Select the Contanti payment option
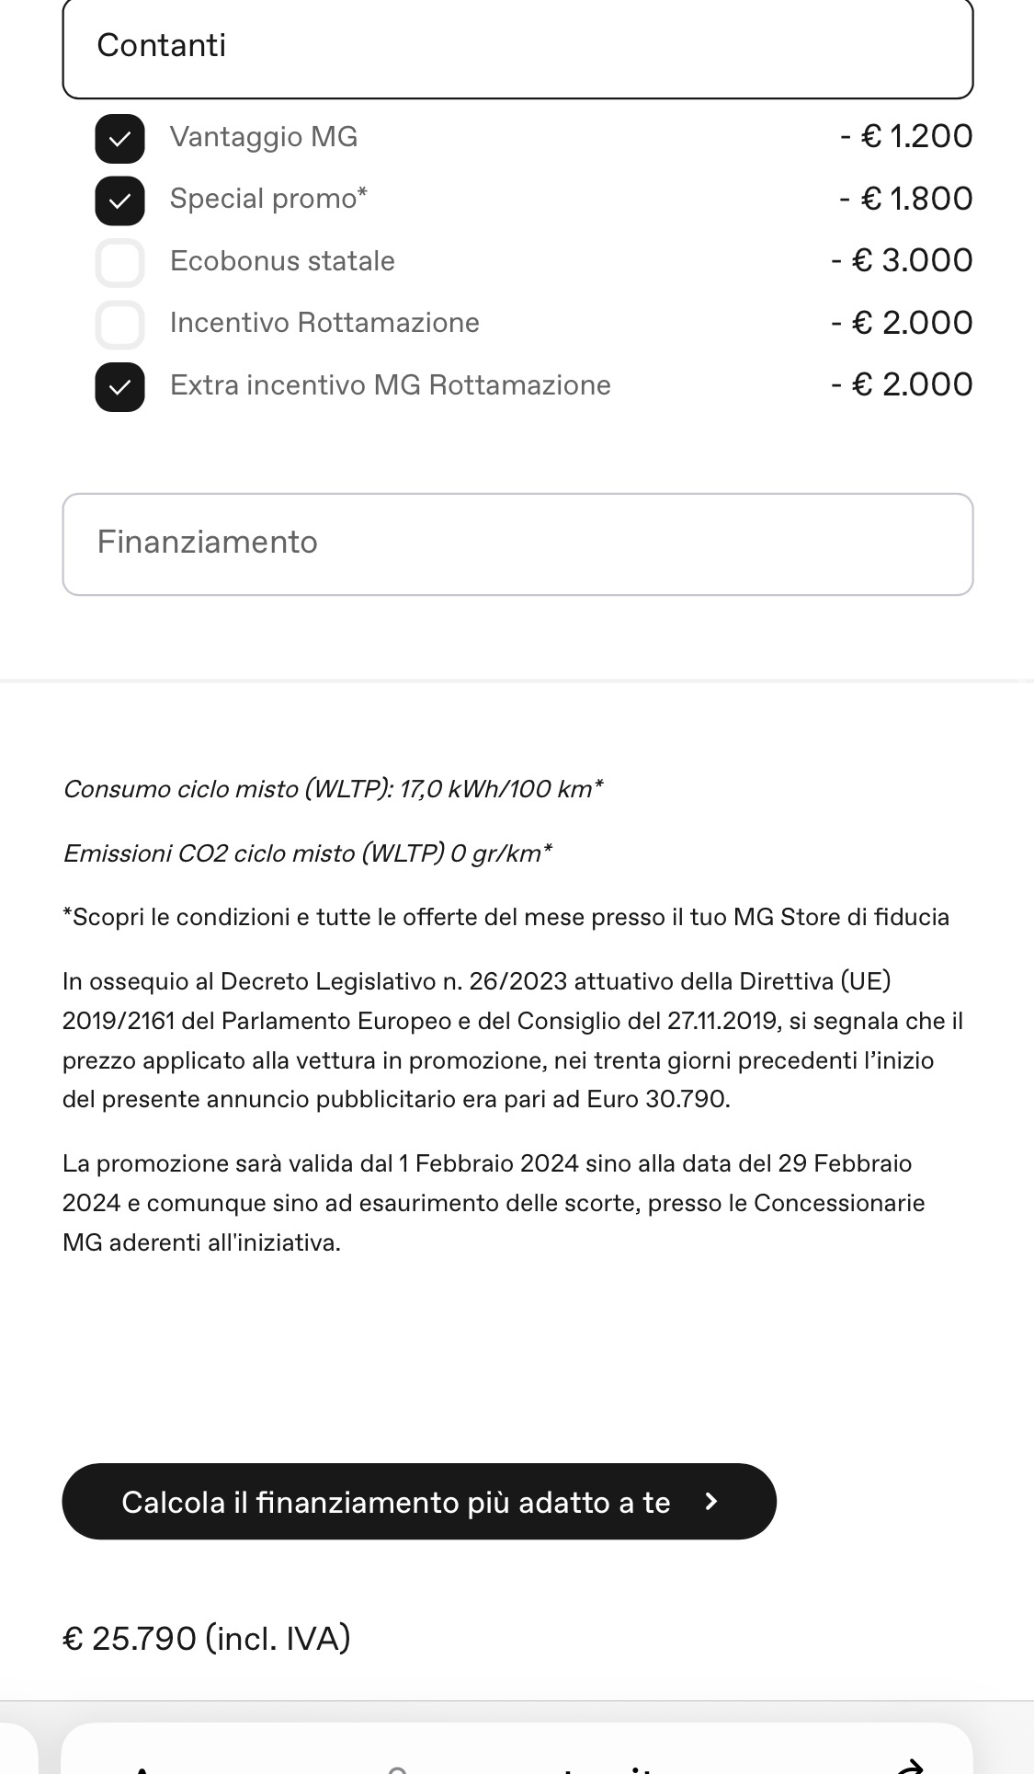The image size is (1034, 1774). point(517,47)
